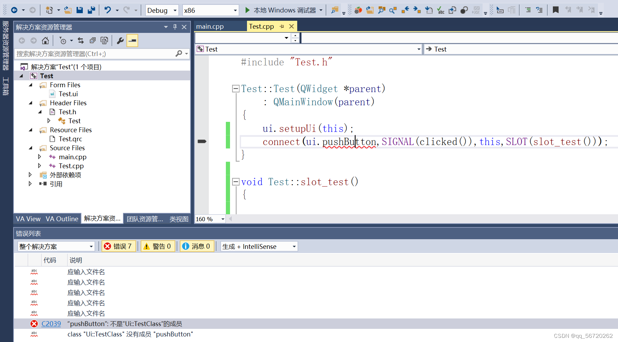Toggle a bookmark using the bookmark icon
This screenshot has width=618, height=342.
[555, 10]
